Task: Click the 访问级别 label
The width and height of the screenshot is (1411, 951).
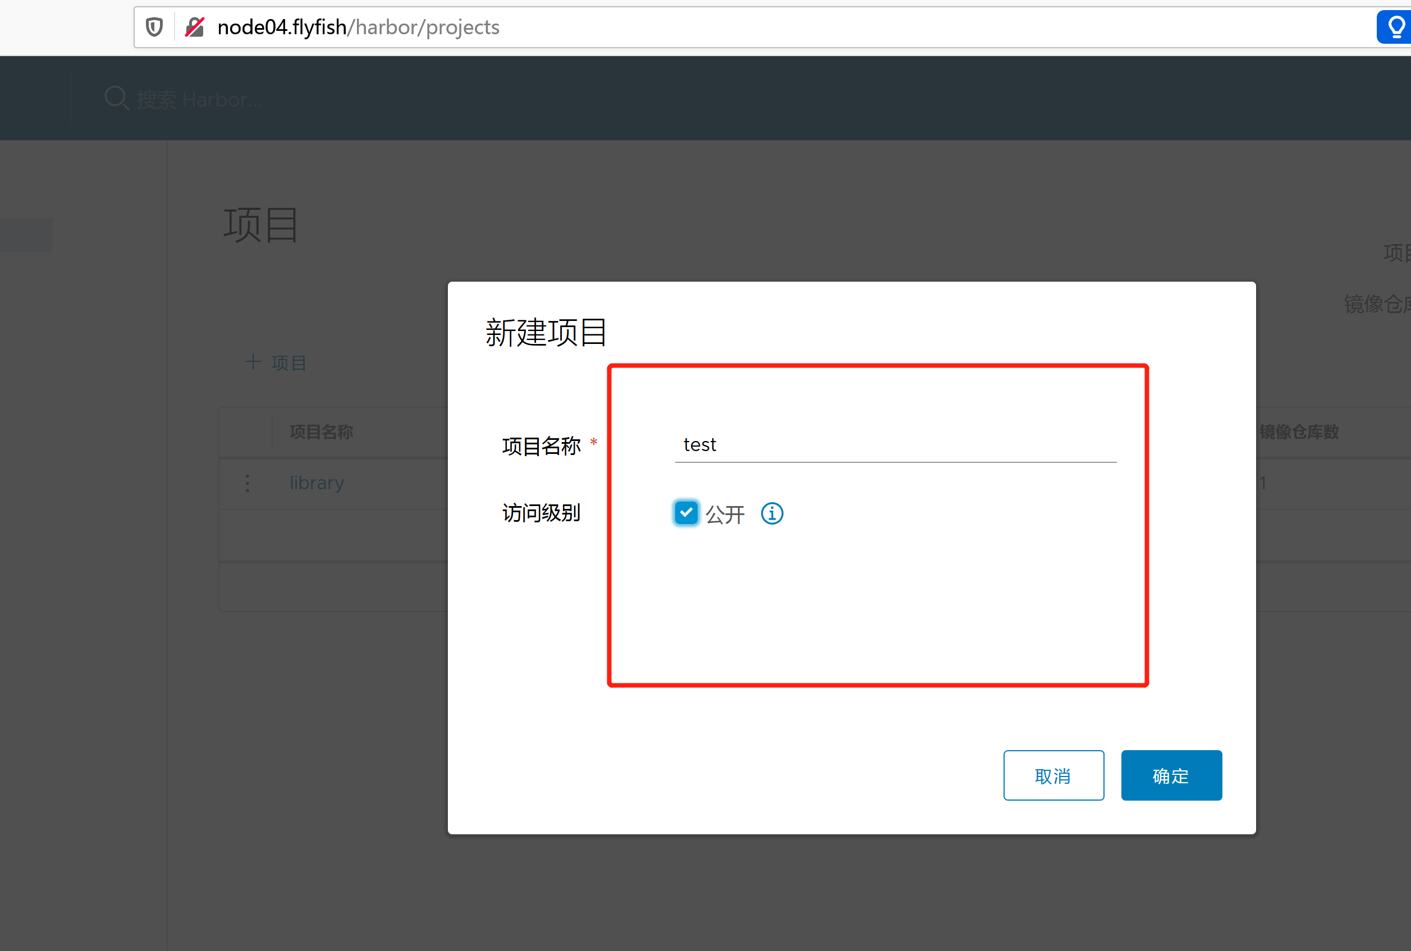Action: (x=541, y=513)
